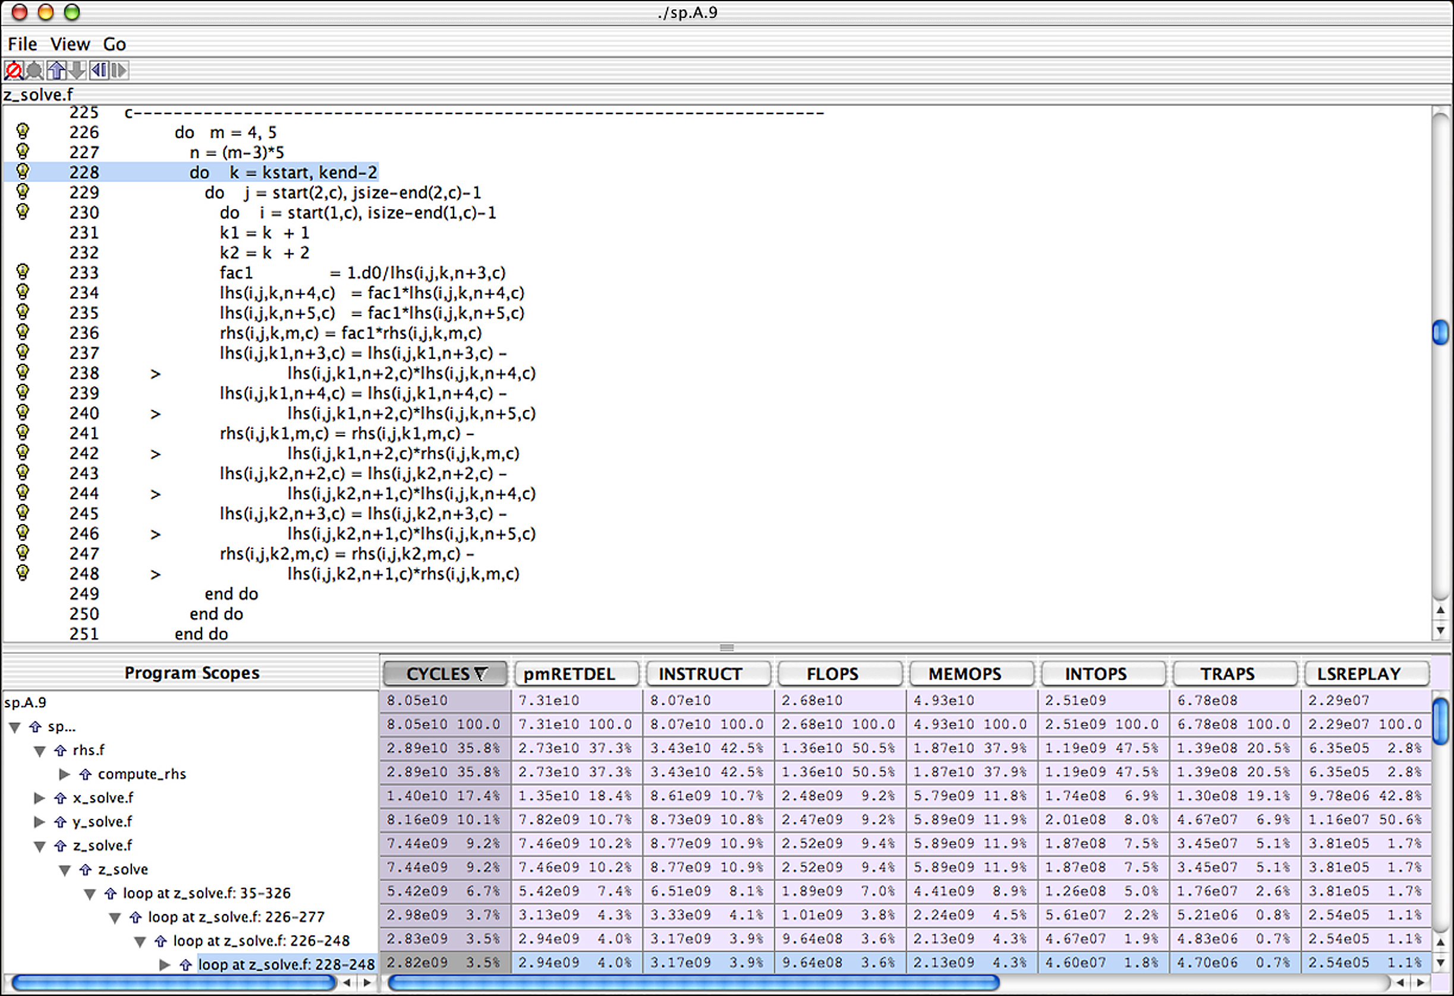1454x996 pixels.
Task: Select the z_solve procedure tree item
Action: 122,869
